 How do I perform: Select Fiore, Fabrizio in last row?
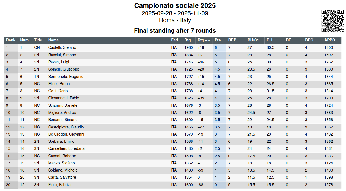tap(60, 185)
